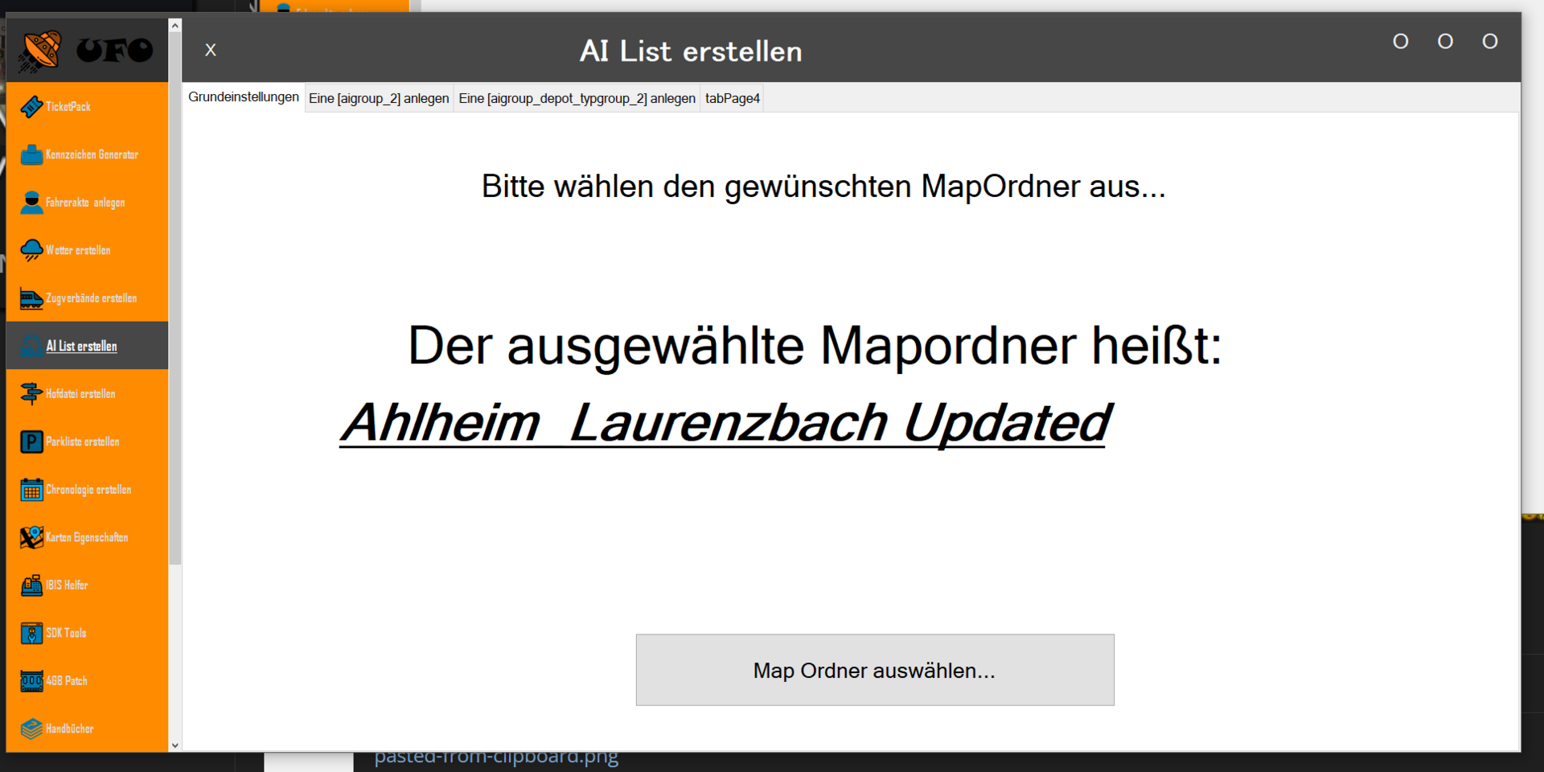Open the IBIS Helfer icon

point(31,585)
